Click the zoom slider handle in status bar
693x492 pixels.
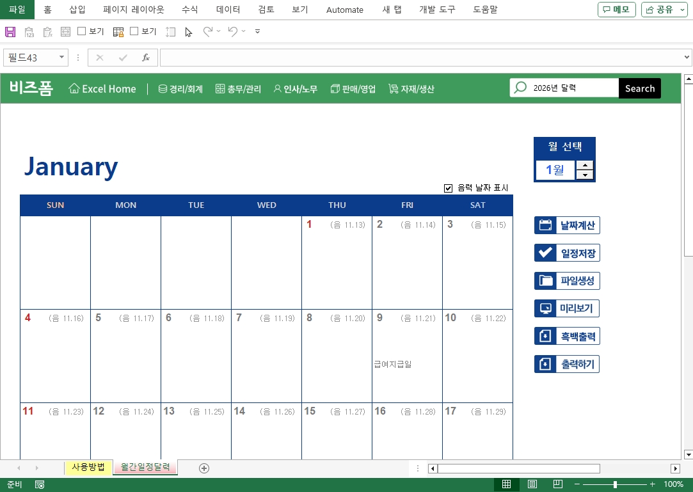(x=615, y=484)
